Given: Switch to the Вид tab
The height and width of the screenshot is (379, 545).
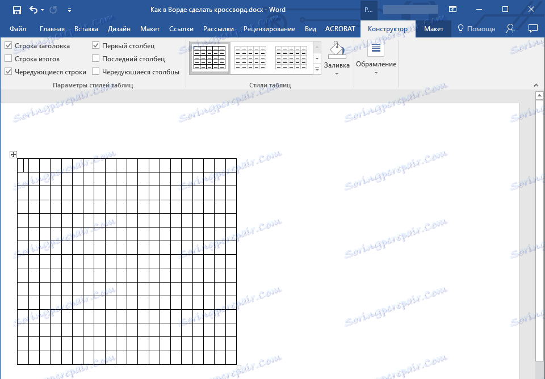Looking at the screenshot, I should (311, 29).
